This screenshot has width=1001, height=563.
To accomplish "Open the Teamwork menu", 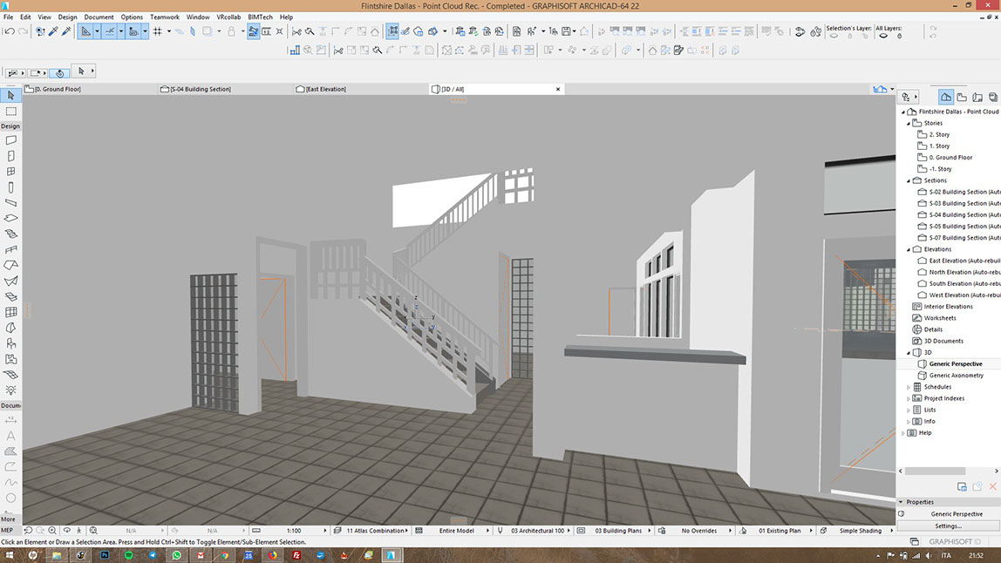I will coord(163,17).
